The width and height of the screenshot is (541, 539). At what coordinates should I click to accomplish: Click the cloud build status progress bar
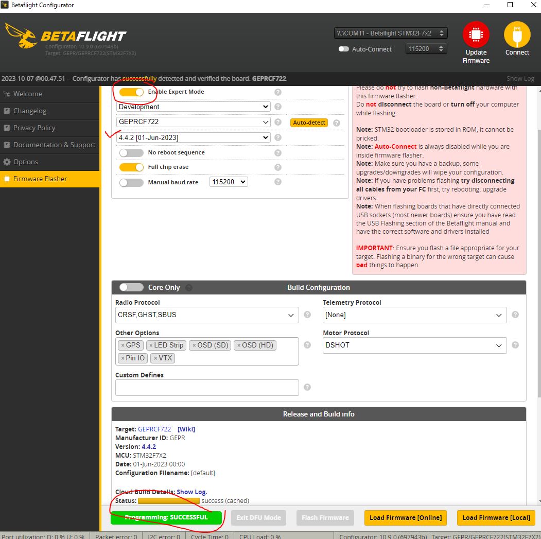tap(168, 500)
